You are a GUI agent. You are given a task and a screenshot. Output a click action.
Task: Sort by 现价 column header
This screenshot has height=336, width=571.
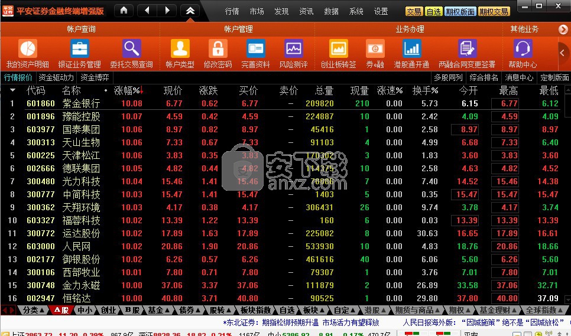coord(173,90)
